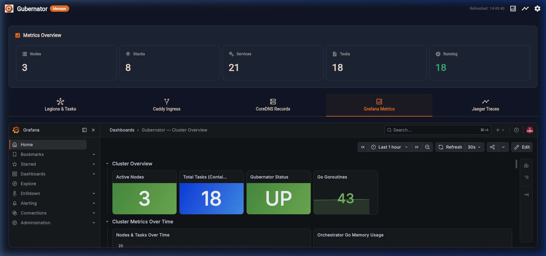546x256 pixels.
Task: Switch to the Legions & Tasks tab
Action: pos(60,105)
